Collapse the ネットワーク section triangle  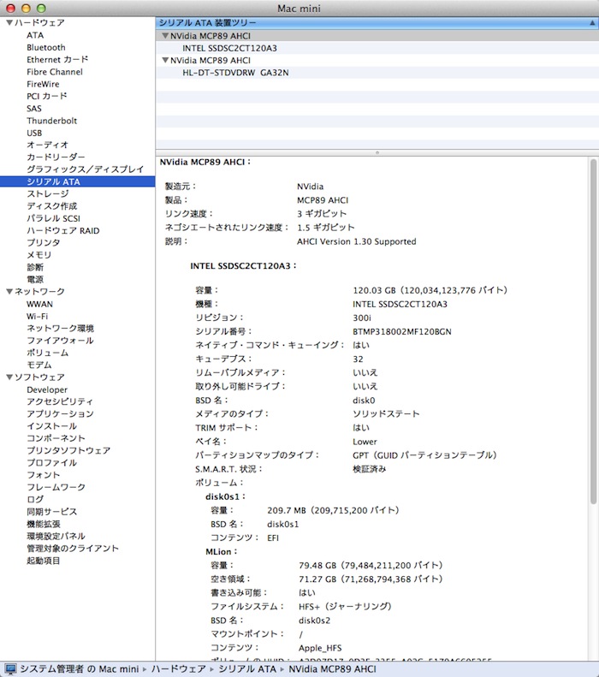click(9, 292)
